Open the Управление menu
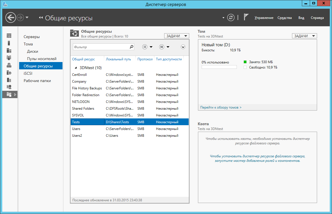 tap(264, 18)
